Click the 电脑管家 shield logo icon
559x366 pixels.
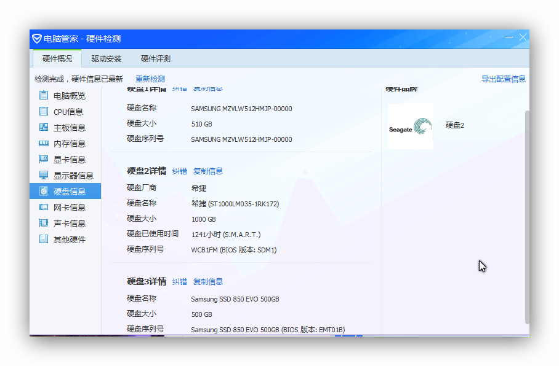click(x=37, y=39)
